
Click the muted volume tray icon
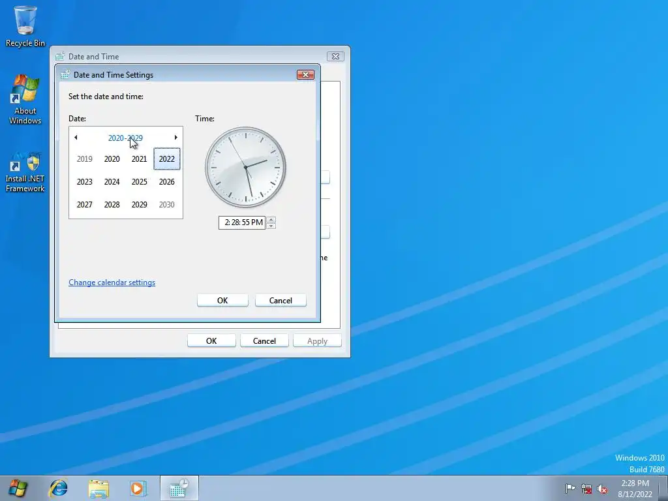pyautogui.click(x=602, y=489)
